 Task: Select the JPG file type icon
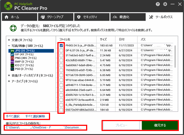(12, 51)
